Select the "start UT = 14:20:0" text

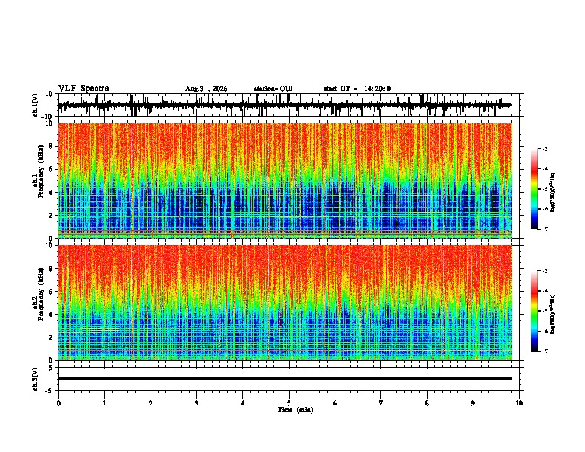click(357, 89)
